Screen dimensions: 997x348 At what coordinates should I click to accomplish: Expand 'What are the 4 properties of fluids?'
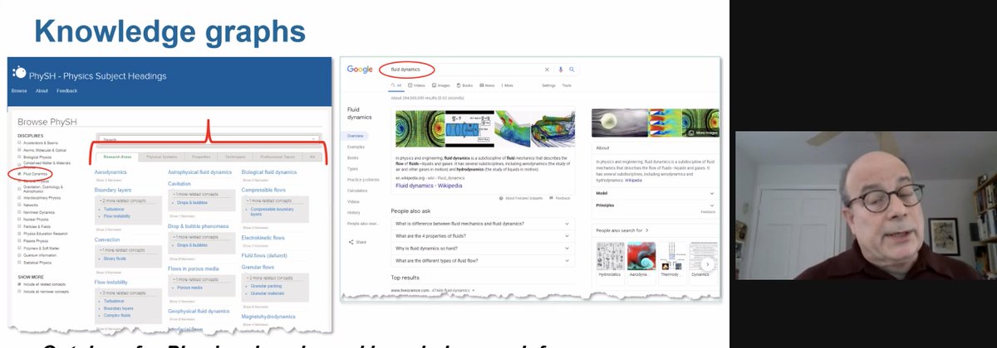484,236
